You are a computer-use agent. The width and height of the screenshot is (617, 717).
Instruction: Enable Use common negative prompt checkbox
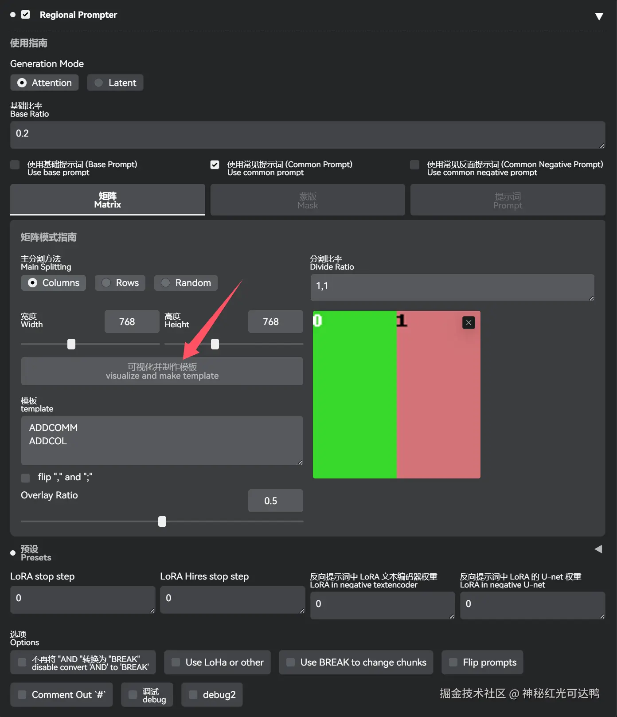[x=415, y=165]
